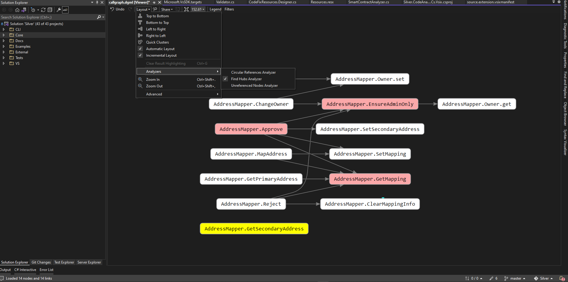568x282 pixels.
Task: Expand the CLI folder
Action: click(4, 30)
